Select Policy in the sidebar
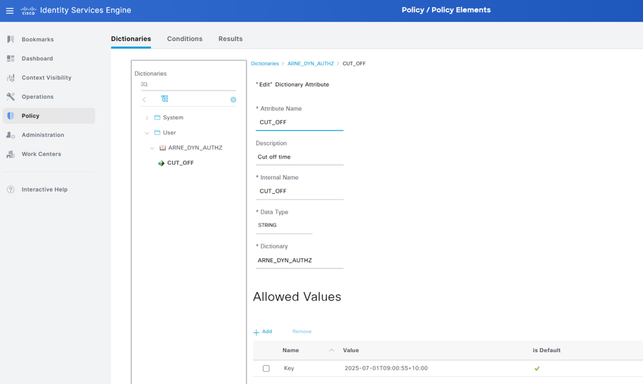 tap(49, 116)
